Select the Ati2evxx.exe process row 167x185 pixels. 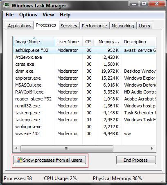[x=84, y=57]
